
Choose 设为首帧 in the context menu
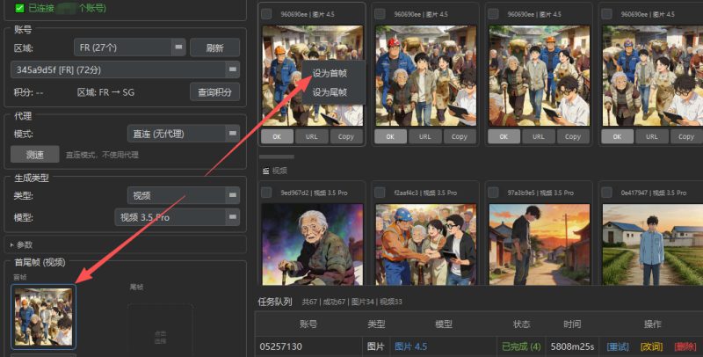tap(330, 73)
